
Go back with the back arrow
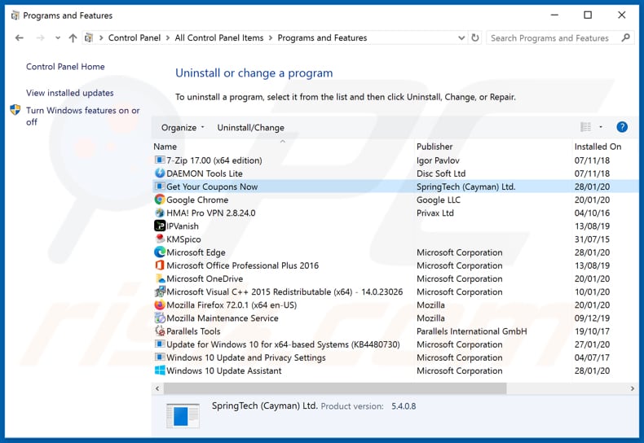point(20,37)
